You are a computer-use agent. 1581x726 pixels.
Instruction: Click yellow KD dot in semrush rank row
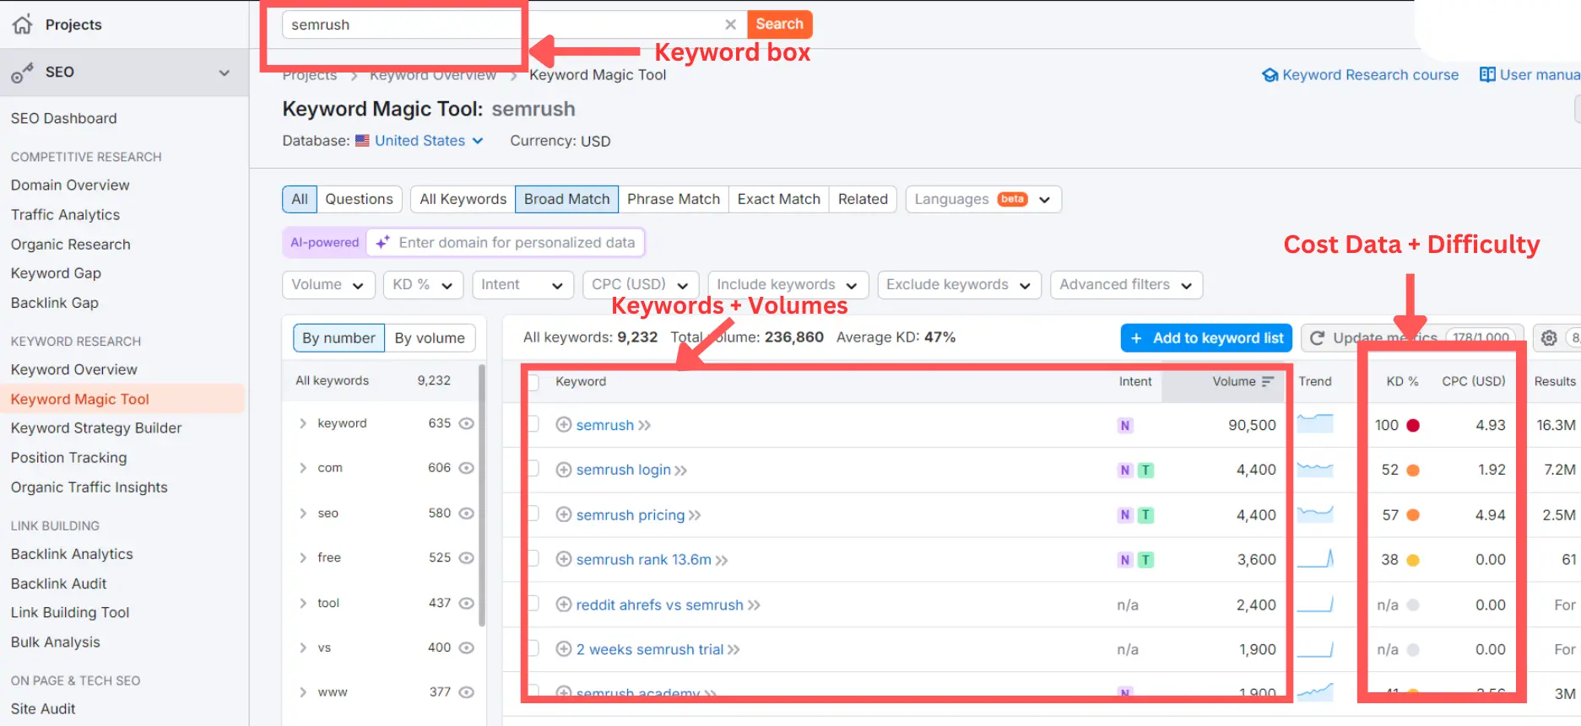(1413, 560)
